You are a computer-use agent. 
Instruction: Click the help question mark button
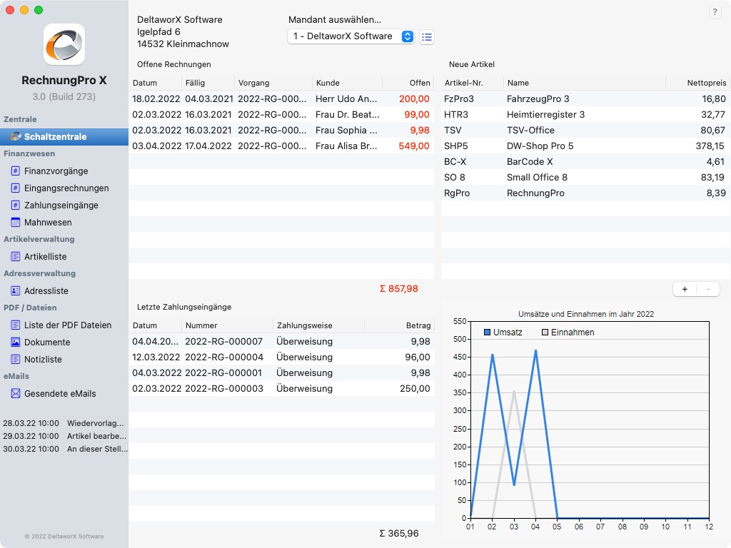715,13
